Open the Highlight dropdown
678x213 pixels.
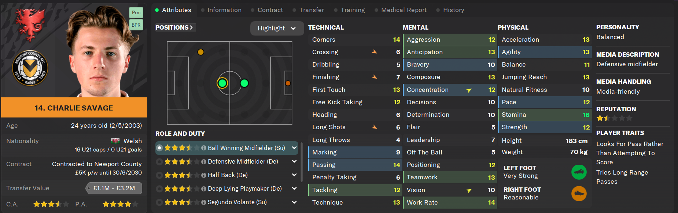pyautogui.click(x=277, y=28)
